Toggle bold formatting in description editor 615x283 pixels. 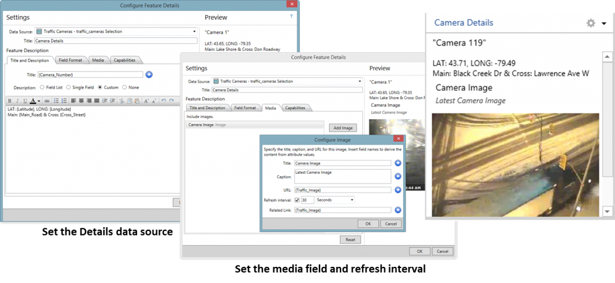[10, 101]
